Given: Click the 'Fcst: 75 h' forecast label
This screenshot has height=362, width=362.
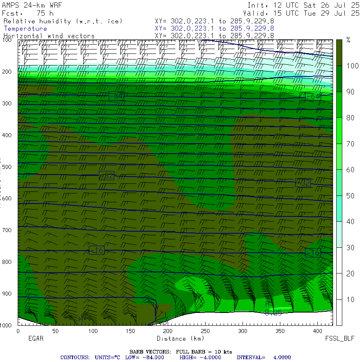Looking at the screenshot, I should pyautogui.click(x=28, y=13).
